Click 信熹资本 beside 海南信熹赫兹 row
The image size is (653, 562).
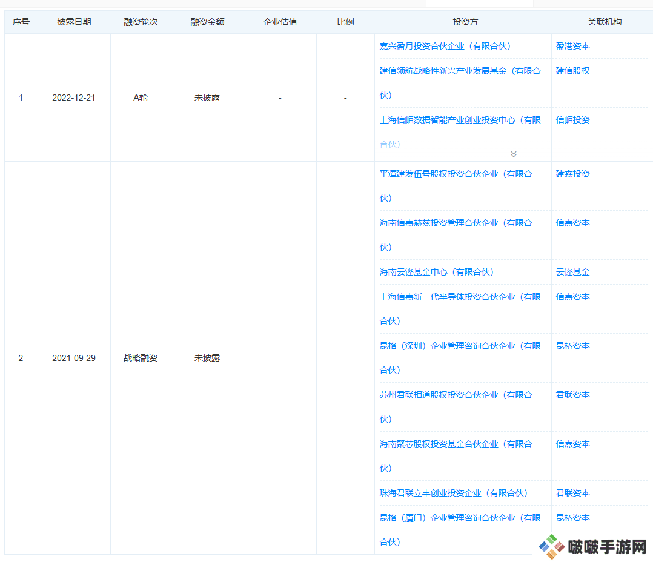point(572,223)
